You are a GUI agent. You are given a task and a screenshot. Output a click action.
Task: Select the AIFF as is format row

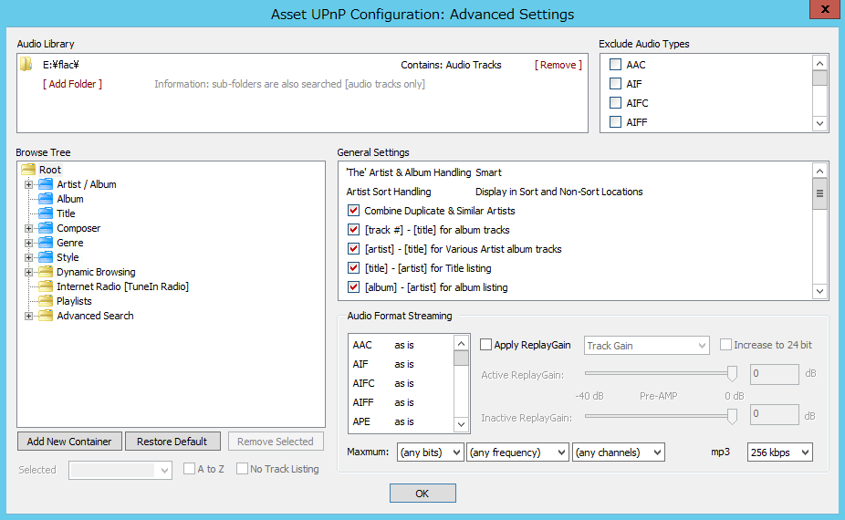(x=402, y=402)
